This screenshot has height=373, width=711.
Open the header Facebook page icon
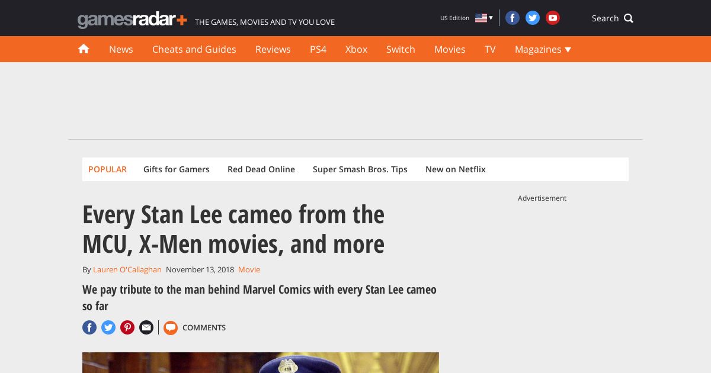click(x=513, y=18)
